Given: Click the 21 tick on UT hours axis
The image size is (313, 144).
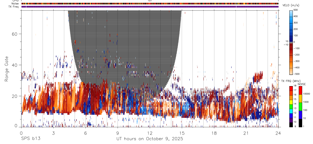Looking at the screenshot, I should coord(246,133).
